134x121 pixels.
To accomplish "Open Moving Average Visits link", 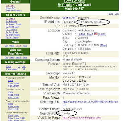I will click(9, 67).
